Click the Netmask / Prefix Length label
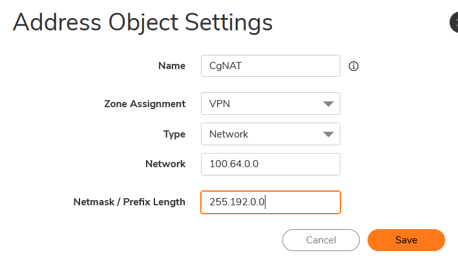 click(129, 202)
